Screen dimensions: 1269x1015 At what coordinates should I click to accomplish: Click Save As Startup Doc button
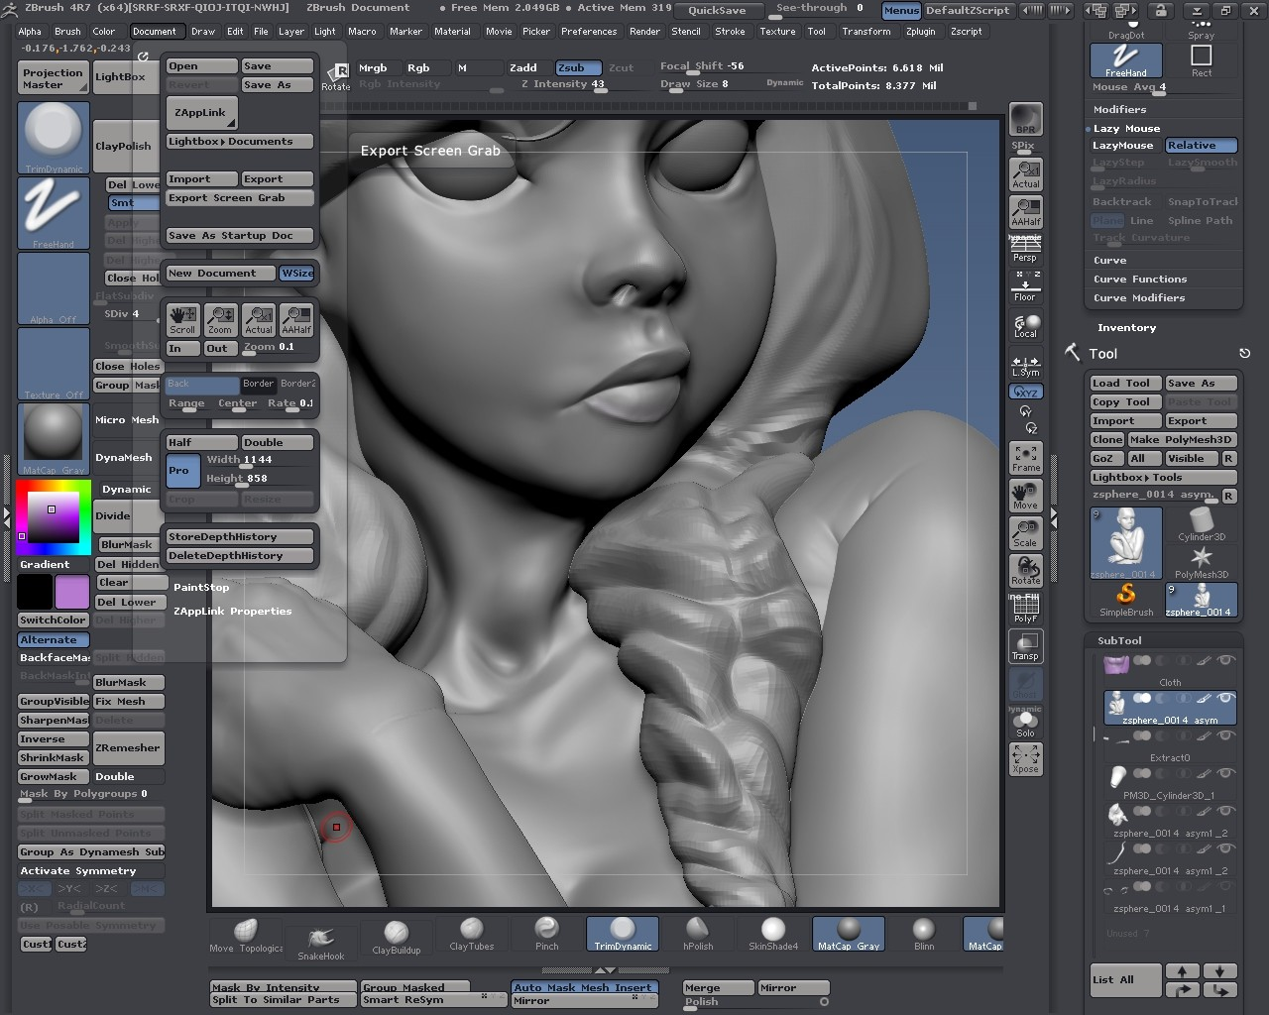tap(240, 236)
